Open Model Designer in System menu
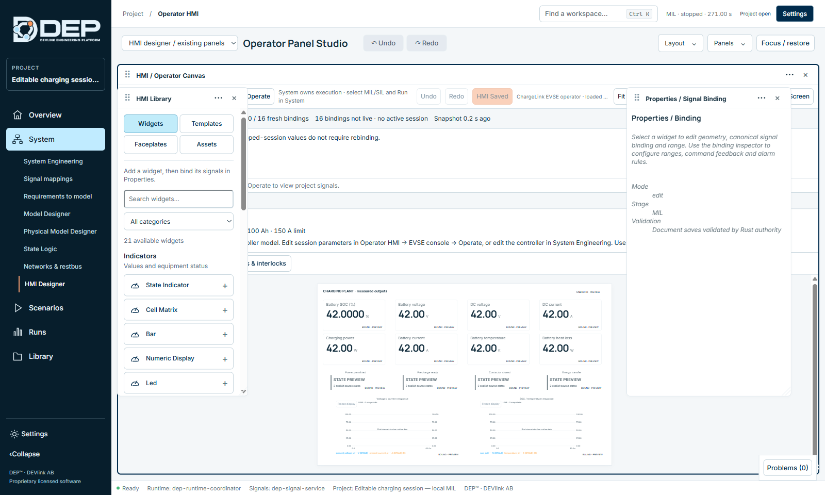Screen dimensions: 825x495 [x=47, y=214]
